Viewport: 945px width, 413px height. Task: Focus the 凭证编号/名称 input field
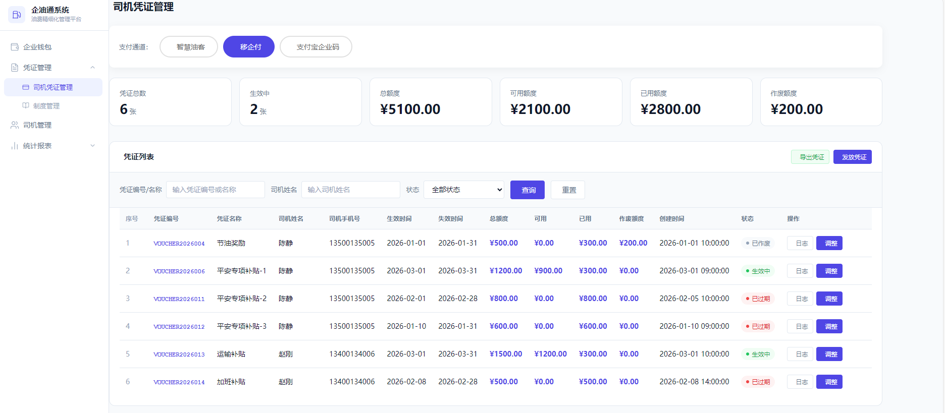pos(216,190)
